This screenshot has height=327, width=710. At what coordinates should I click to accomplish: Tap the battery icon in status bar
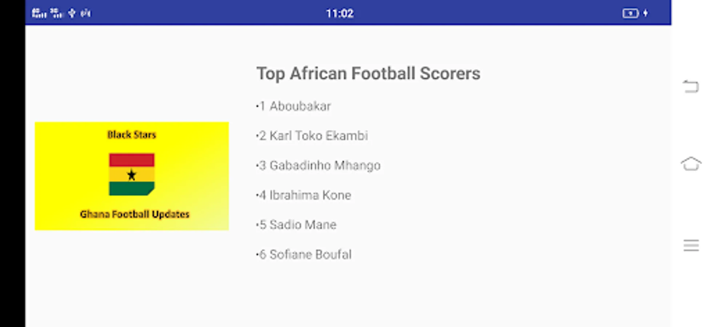pos(630,13)
